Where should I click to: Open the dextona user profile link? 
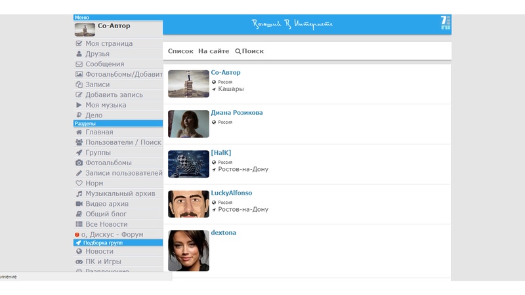223,233
